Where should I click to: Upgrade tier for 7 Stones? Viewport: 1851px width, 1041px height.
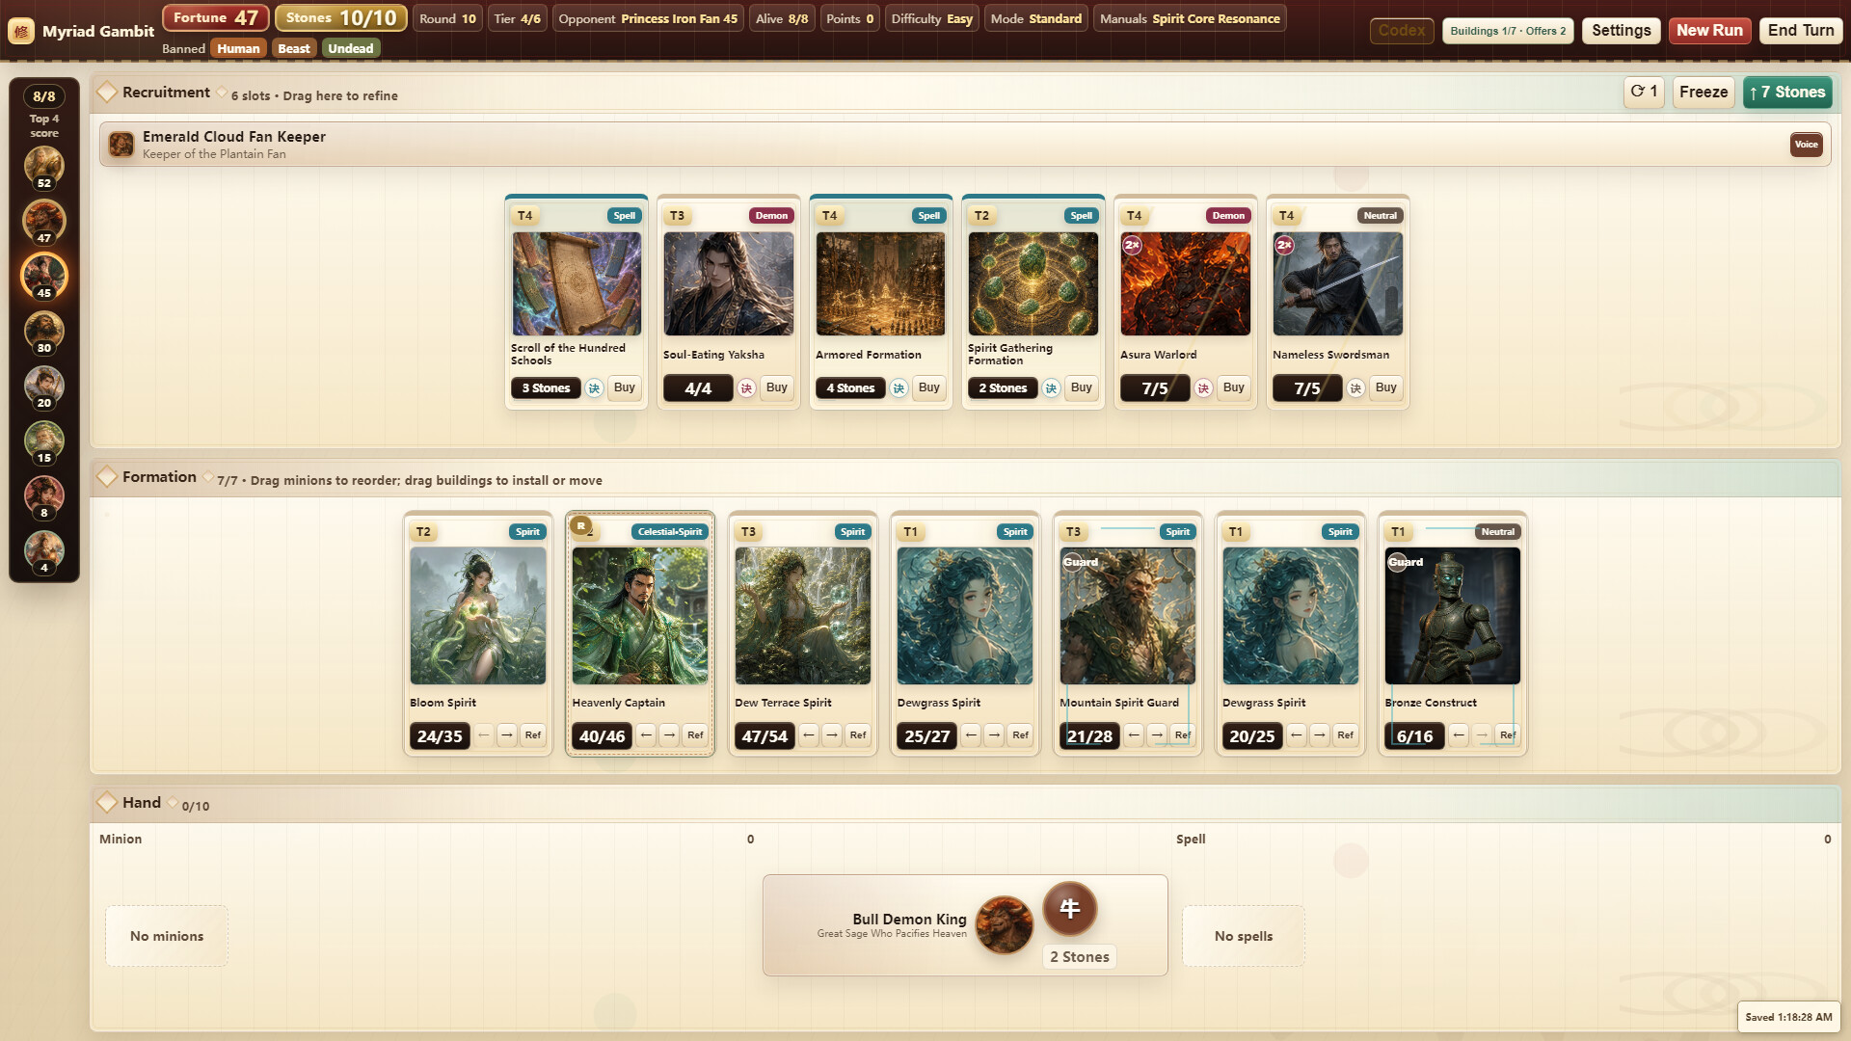click(x=1787, y=92)
